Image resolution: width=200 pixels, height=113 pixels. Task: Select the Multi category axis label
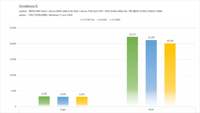point(151,110)
